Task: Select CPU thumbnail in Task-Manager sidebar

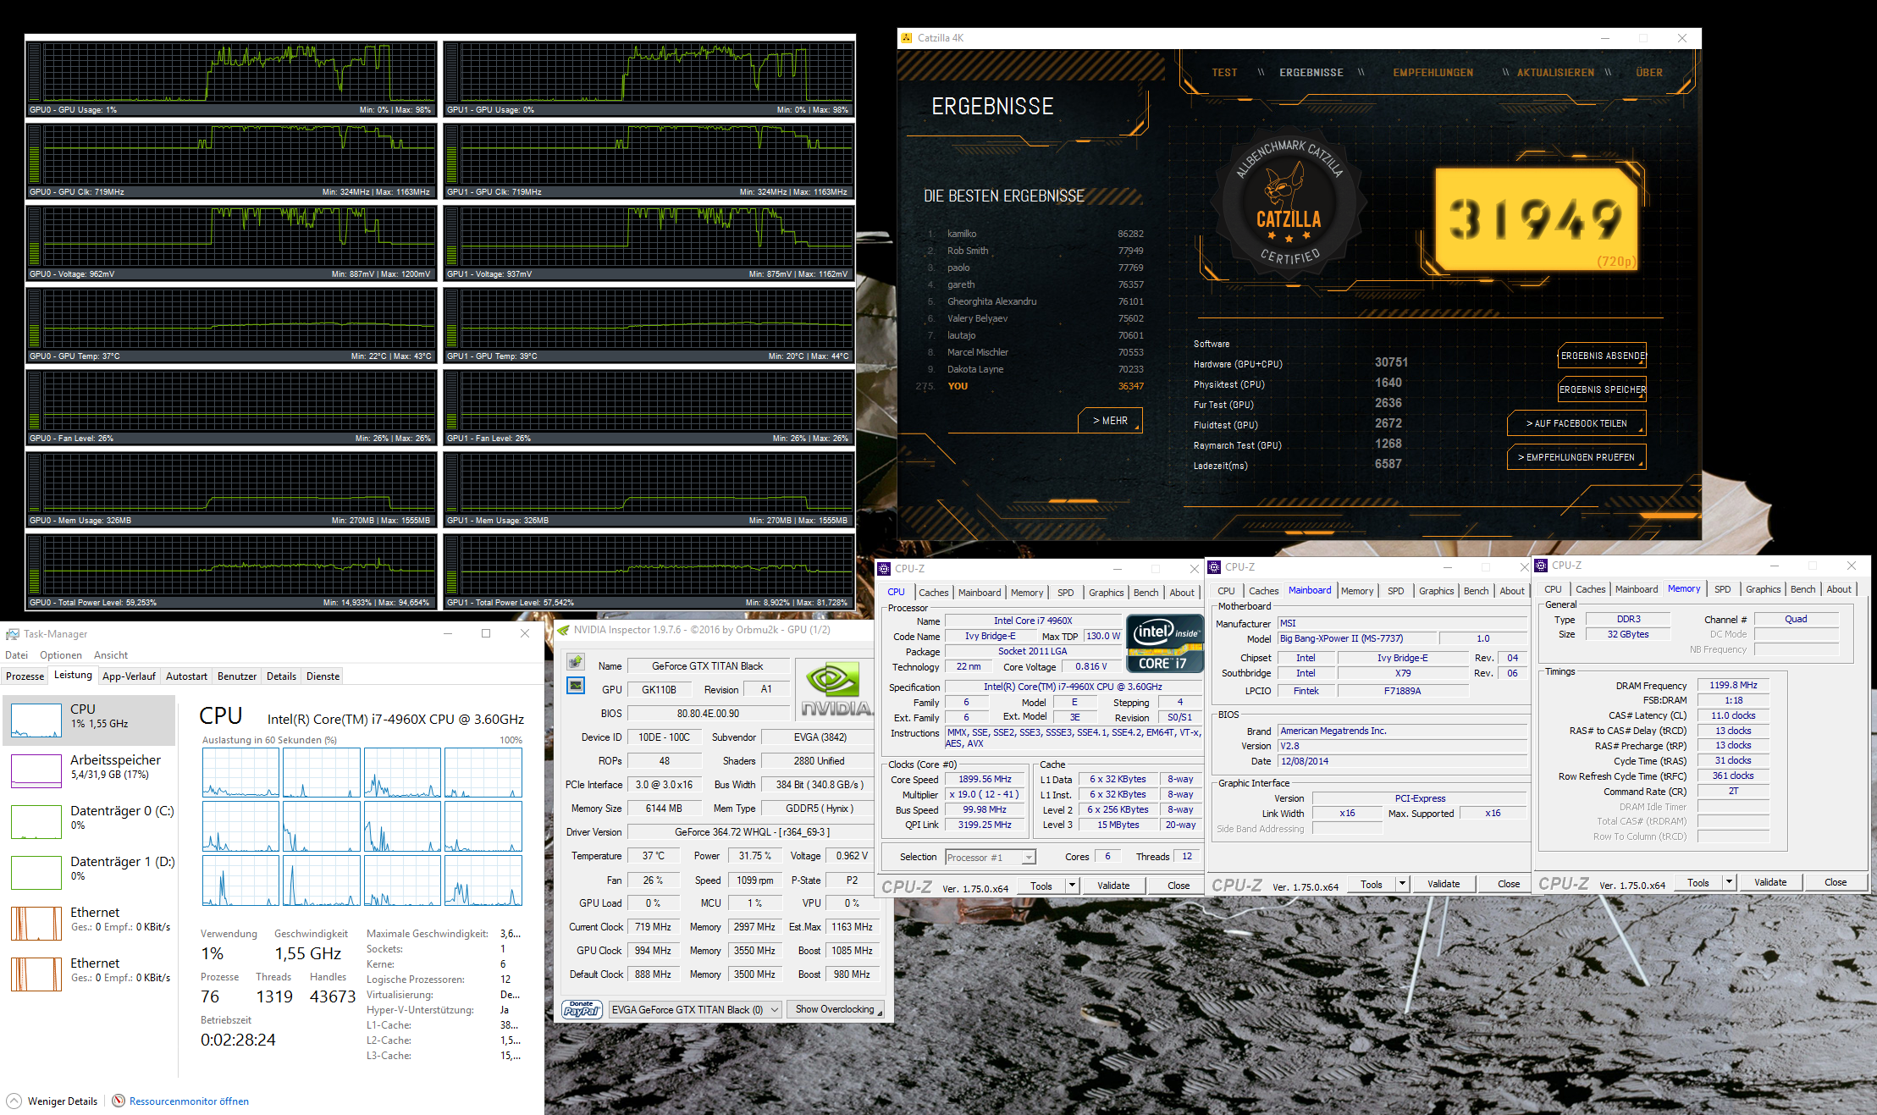Action: pyautogui.click(x=36, y=720)
